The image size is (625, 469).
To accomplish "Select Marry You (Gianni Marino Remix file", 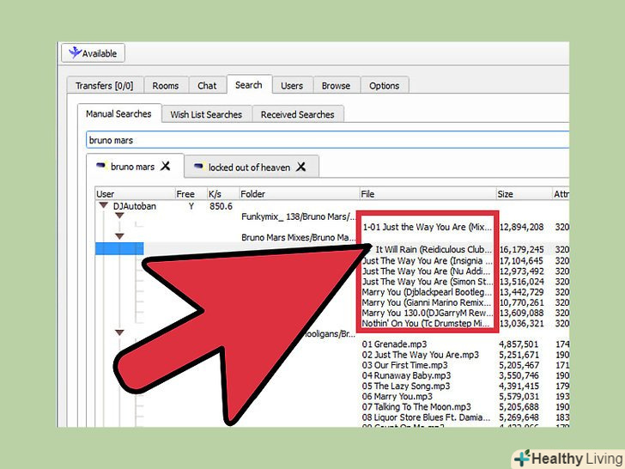I will coord(427,302).
